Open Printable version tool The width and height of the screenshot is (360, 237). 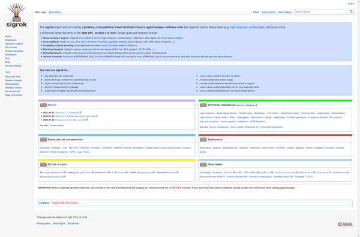(x=14, y=88)
